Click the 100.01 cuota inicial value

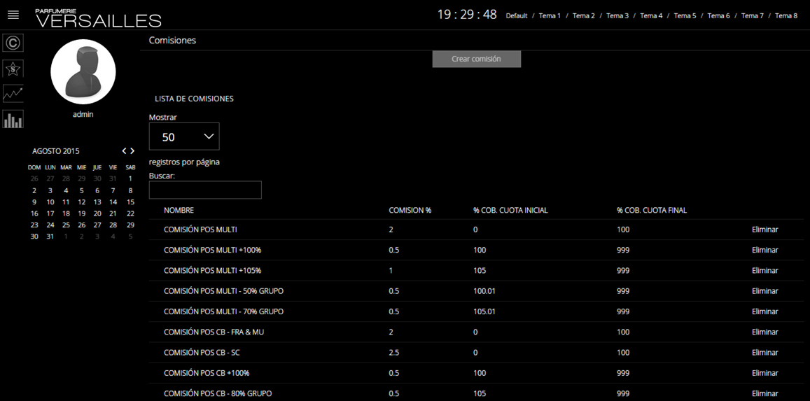click(484, 291)
